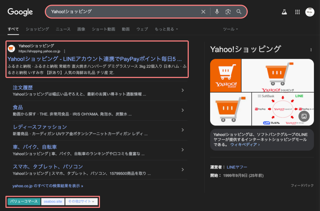
Task: Expand chevron on the 食品 row
Action: click(183, 110)
